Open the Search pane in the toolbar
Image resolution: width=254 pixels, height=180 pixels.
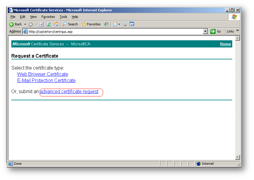pos(70,24)
